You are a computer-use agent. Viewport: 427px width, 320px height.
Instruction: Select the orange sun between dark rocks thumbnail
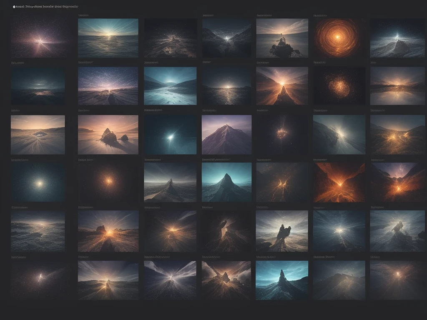point(108,230)
